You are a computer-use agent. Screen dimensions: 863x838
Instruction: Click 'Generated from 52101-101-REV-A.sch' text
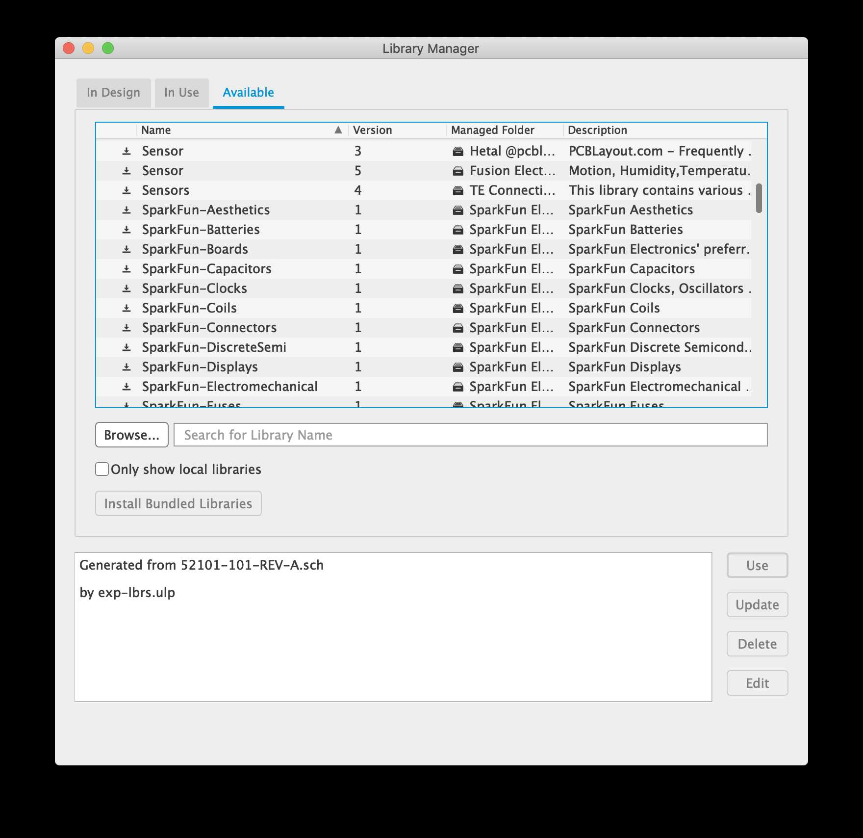point(202,565)
